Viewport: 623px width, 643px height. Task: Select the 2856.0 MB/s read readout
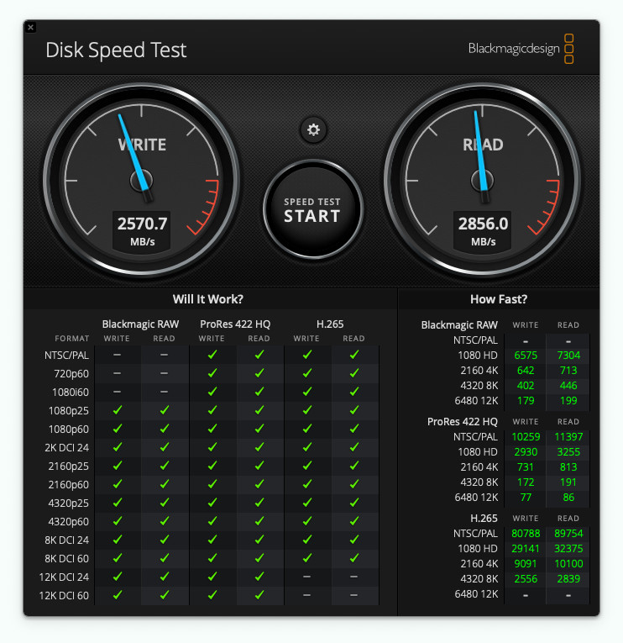(483, 231)
